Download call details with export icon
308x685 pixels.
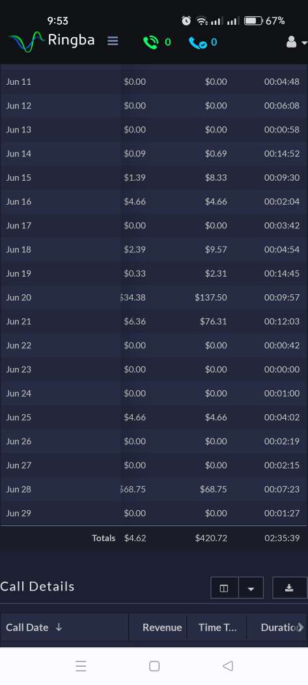(289, 588)
